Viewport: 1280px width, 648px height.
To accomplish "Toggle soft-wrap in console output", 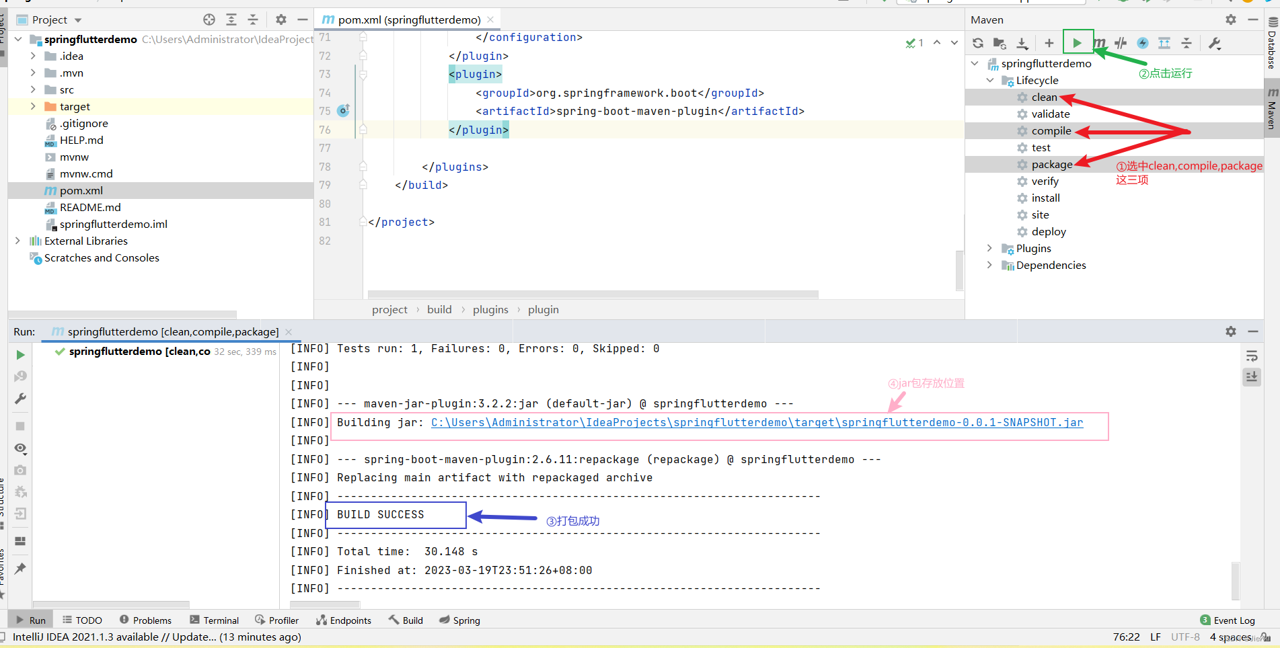I will click(x=1252, y=355).
